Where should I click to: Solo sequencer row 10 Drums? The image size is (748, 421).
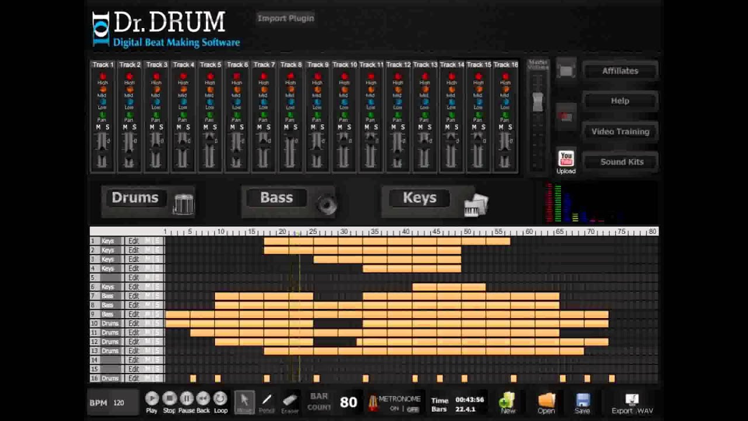pyautogui.click(x=157, y=323)
